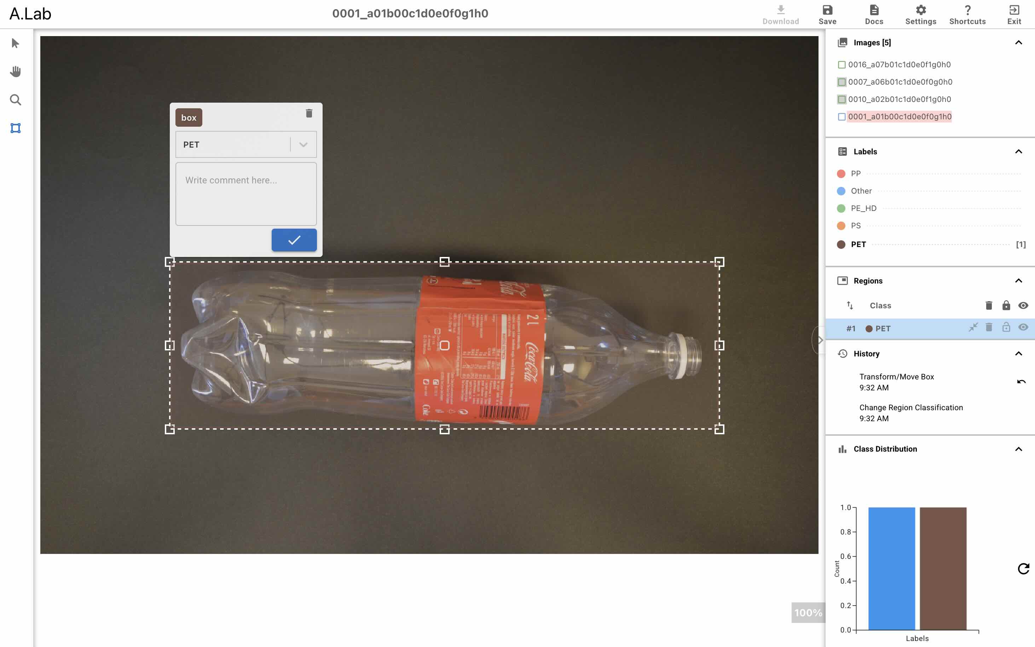This screenshot has width=1035, height=647.
Task: Select the PE_HD label color dot
Action: point(841,208)
